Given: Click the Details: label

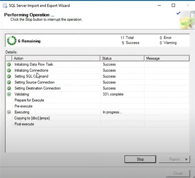Looking at the screenshot, I should pyautogui.click(x=11, y=52).
